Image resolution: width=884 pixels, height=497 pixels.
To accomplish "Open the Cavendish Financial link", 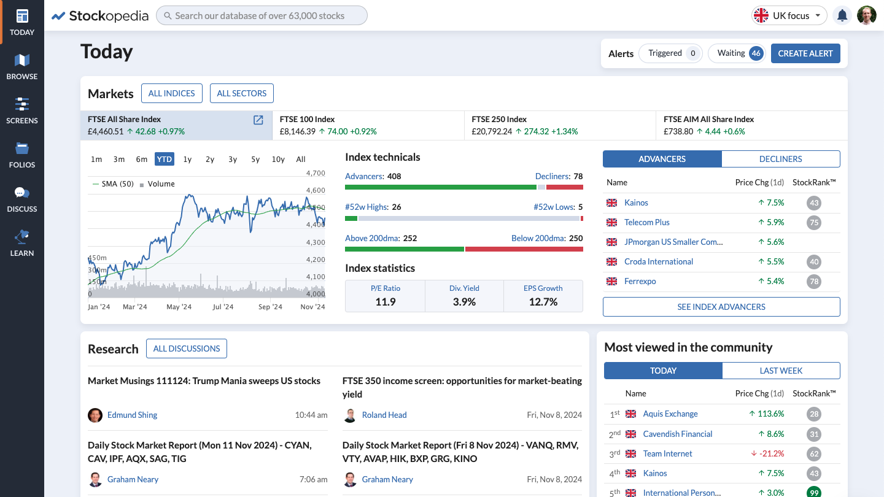I will pyautogui.click(x=678, y=434).
